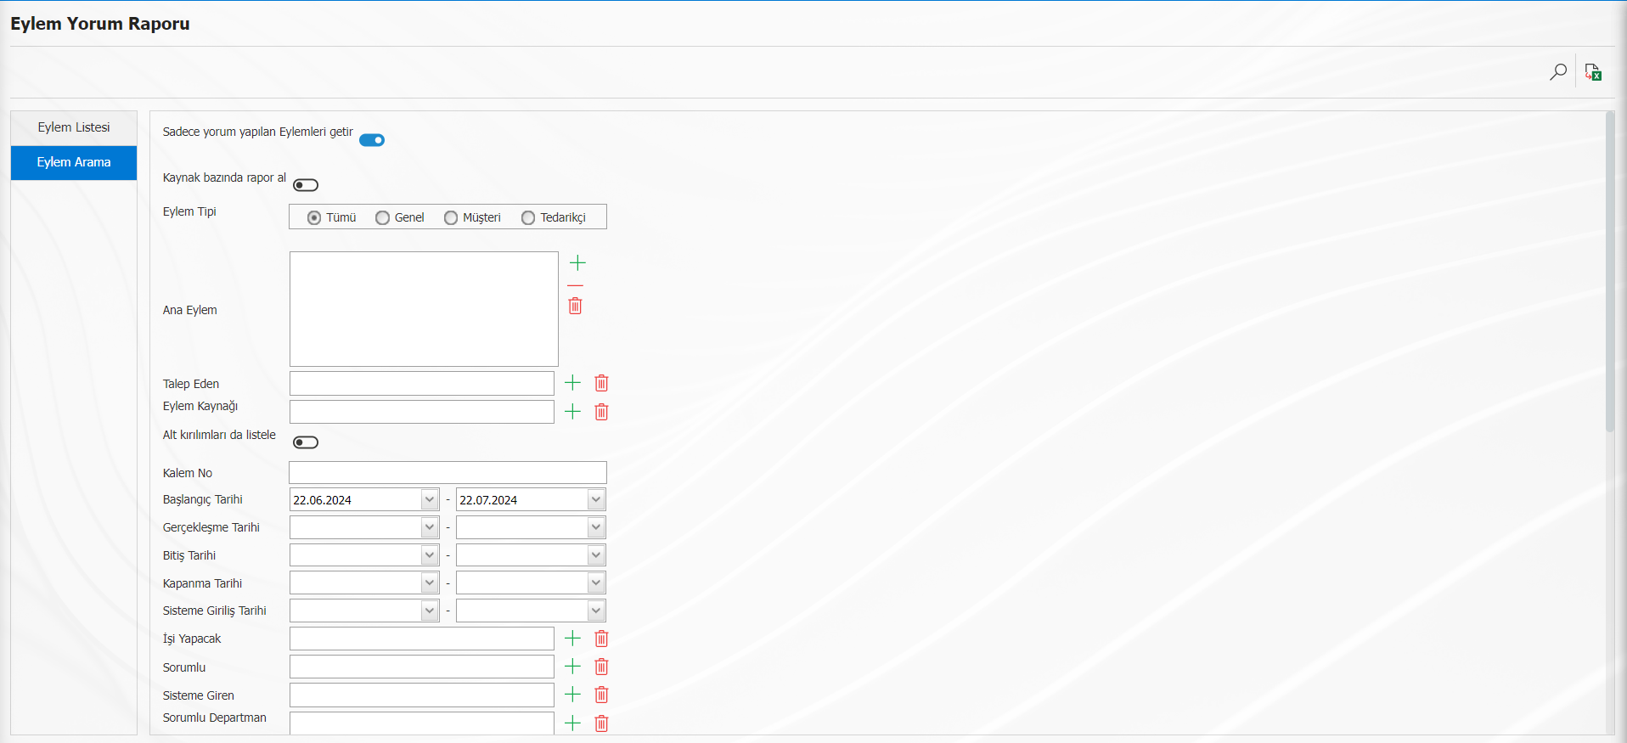Delete Sorumlu Departman with trash icon
This screenshot has width=1627, height=743.
point(601,723)
